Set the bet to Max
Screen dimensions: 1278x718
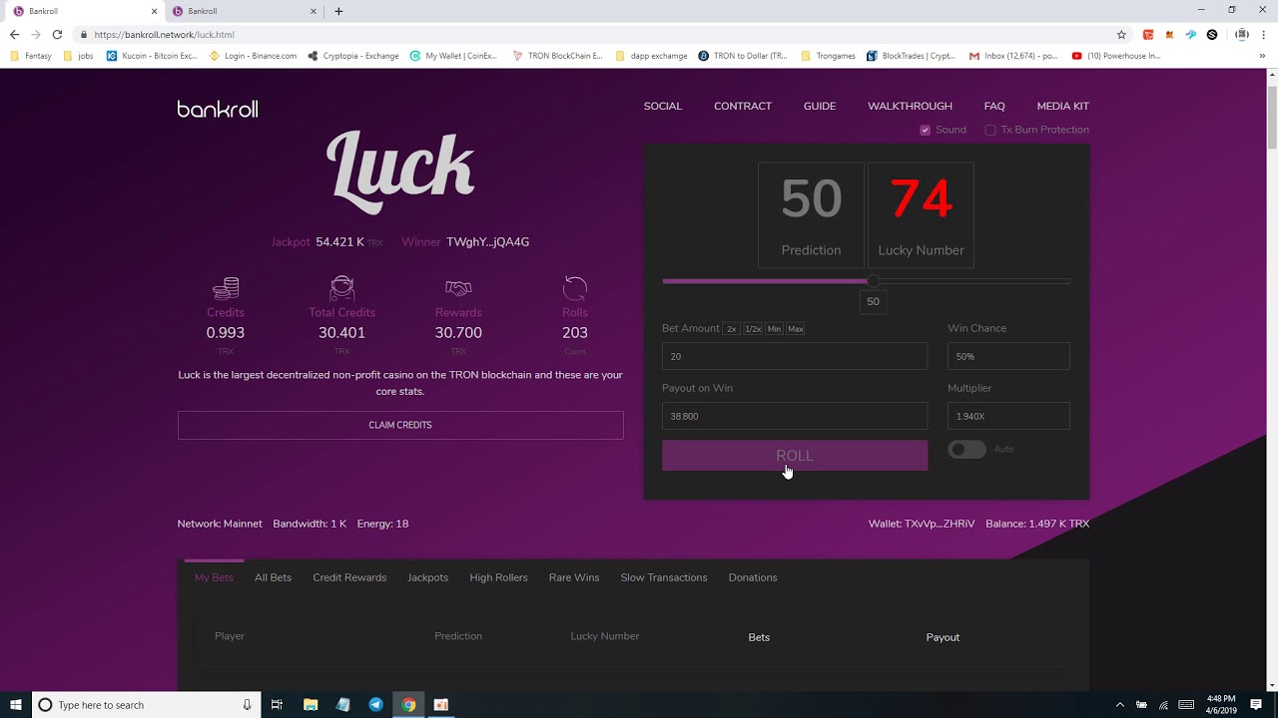(796, 328)
